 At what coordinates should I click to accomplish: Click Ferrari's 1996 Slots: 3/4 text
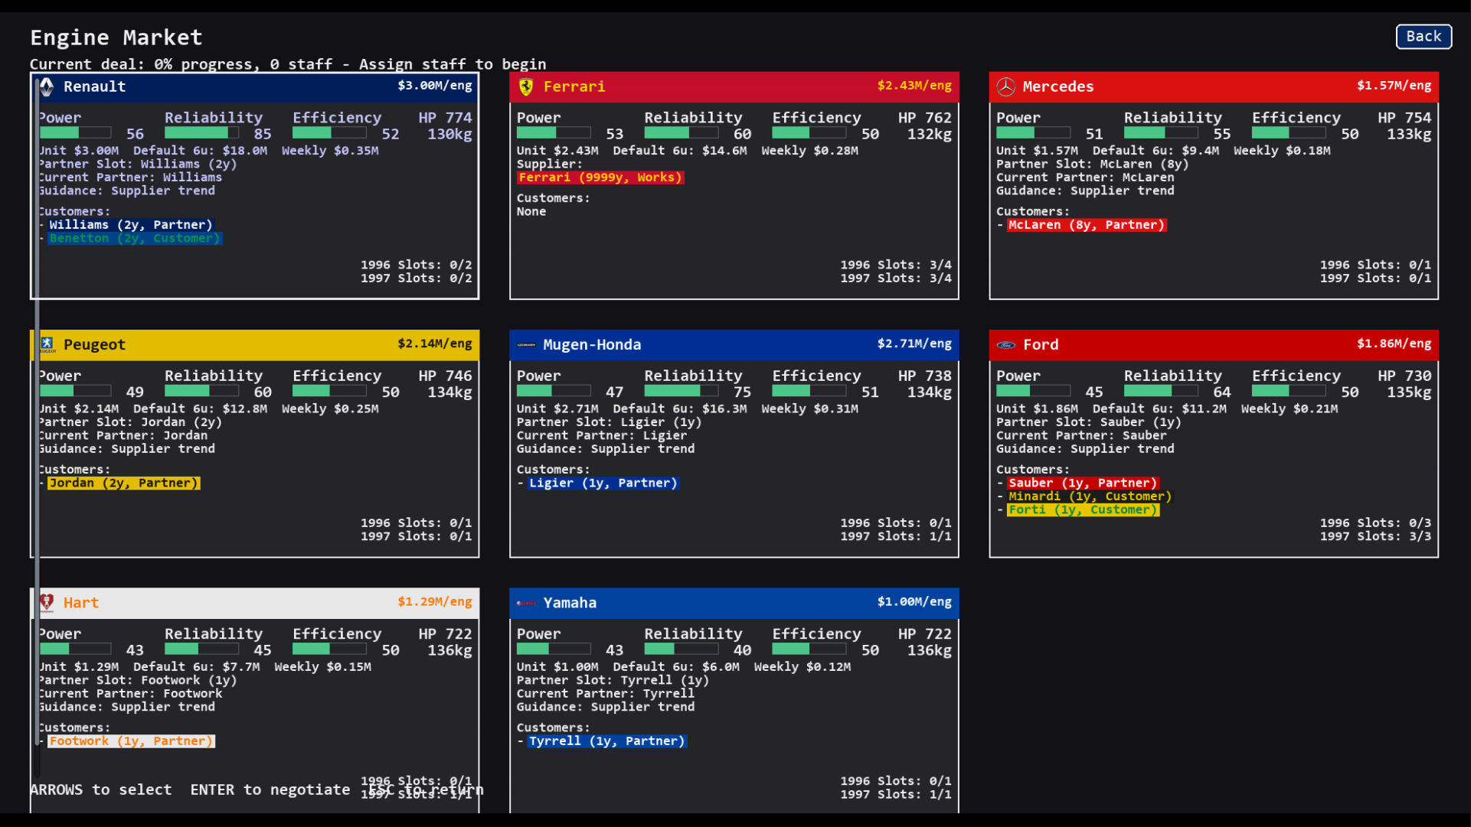[896, 265]
